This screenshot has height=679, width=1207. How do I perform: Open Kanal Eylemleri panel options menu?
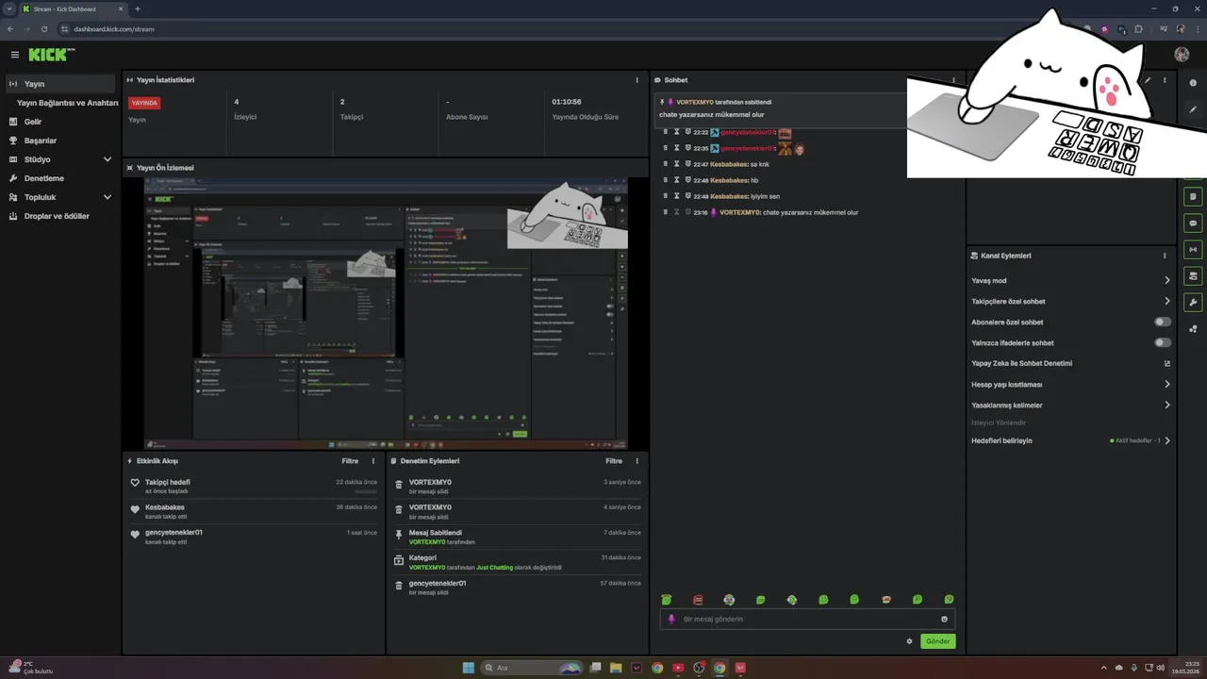(x=1166, y=256)
